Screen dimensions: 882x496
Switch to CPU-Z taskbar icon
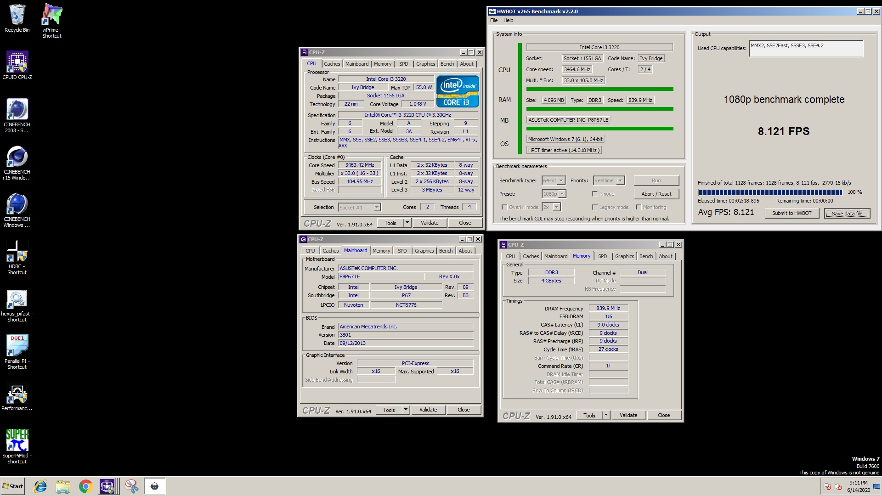(x=107, y=486)
